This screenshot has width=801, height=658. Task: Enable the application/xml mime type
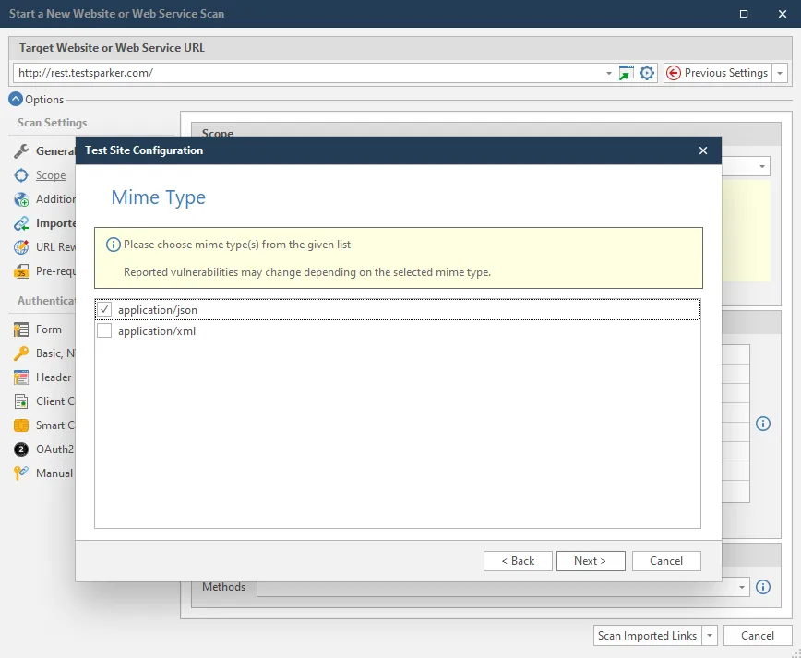click(x=104, y=330)
